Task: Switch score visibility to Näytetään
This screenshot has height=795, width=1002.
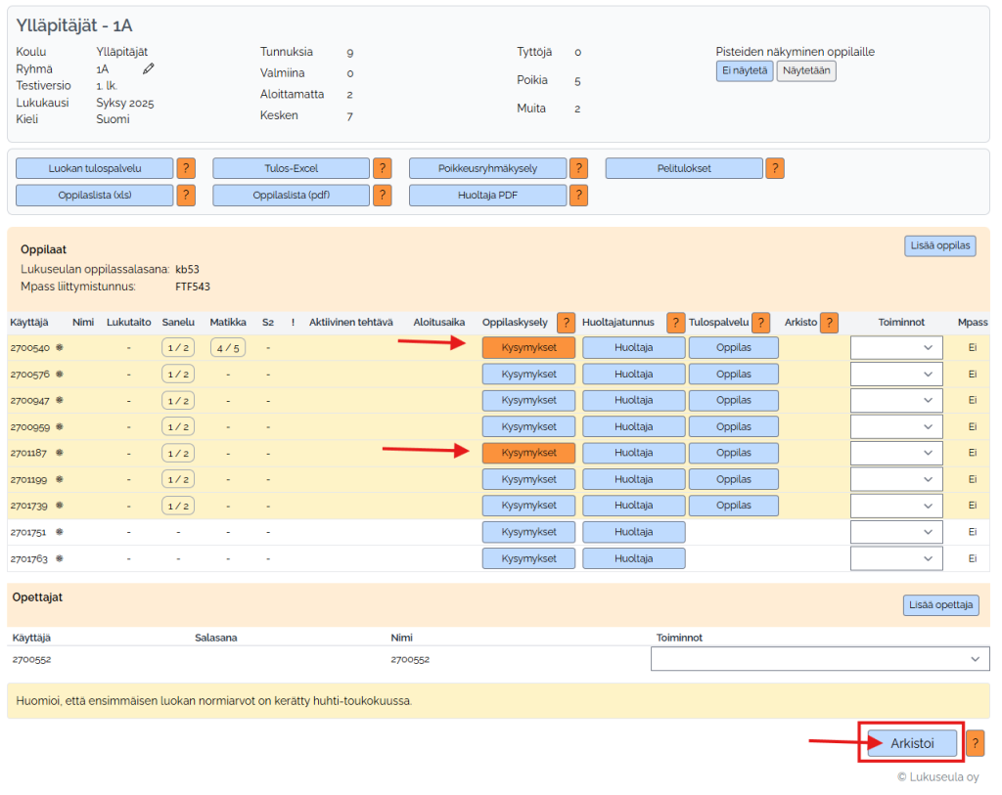Action: (x=806, y=70)
